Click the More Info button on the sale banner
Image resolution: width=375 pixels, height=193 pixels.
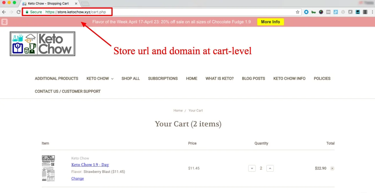pos(270,22)
